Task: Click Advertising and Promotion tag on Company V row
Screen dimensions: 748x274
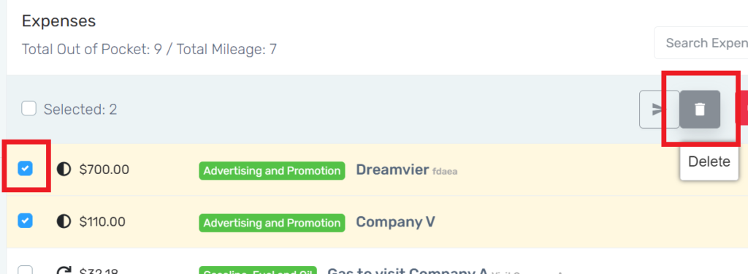Action: (x=272, y=223)
